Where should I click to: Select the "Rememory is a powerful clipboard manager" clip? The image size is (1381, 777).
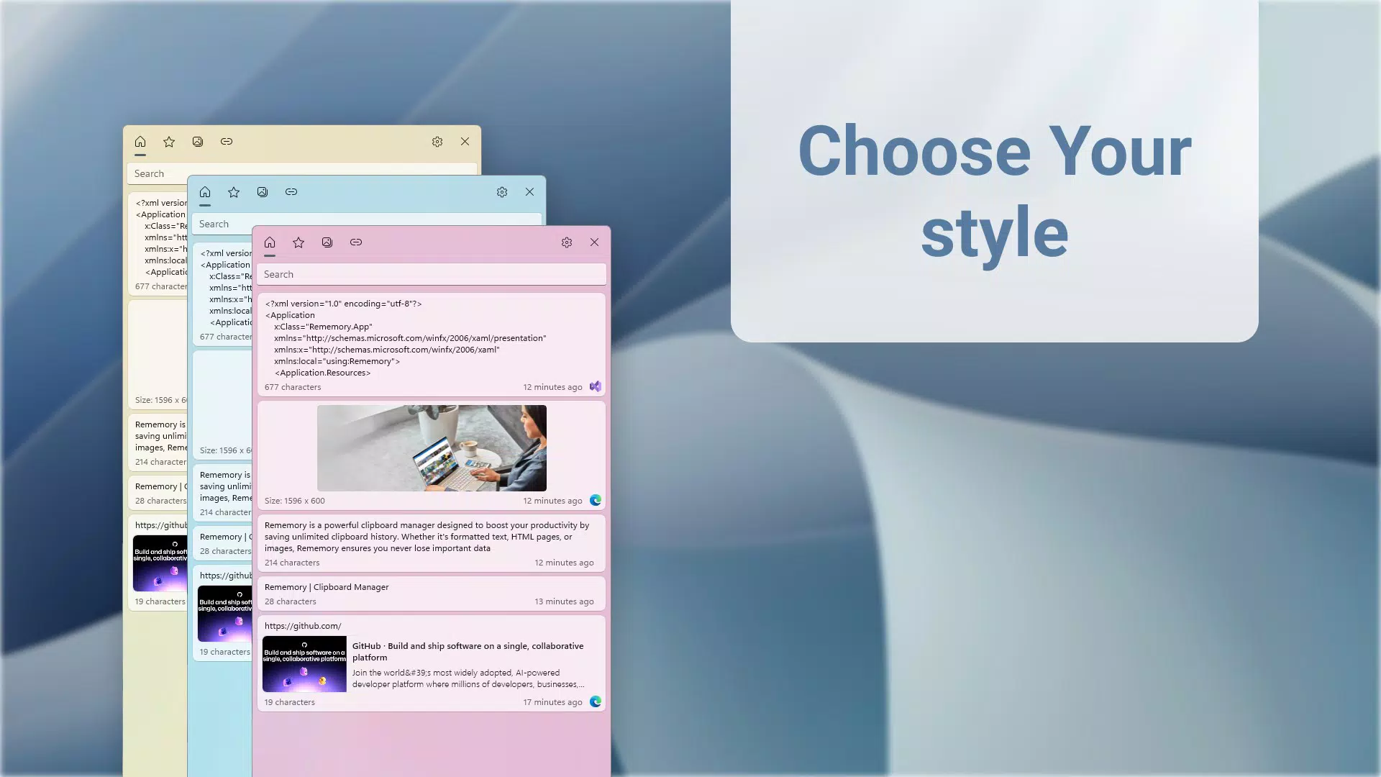pyautogui.click(x=432, y=543)
